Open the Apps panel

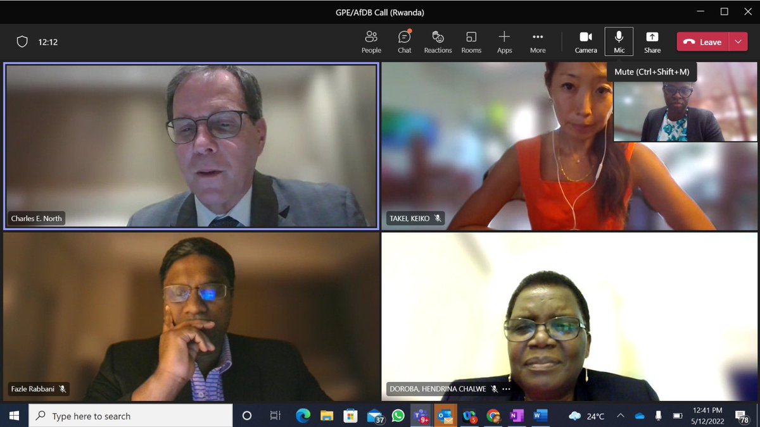tap(504, 41)
